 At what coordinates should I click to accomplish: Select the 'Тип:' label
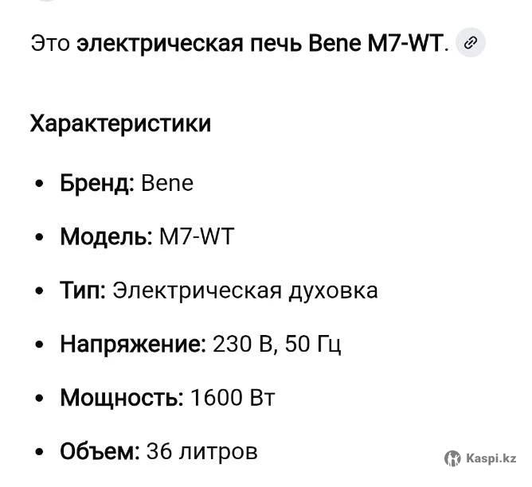[83, 290]
